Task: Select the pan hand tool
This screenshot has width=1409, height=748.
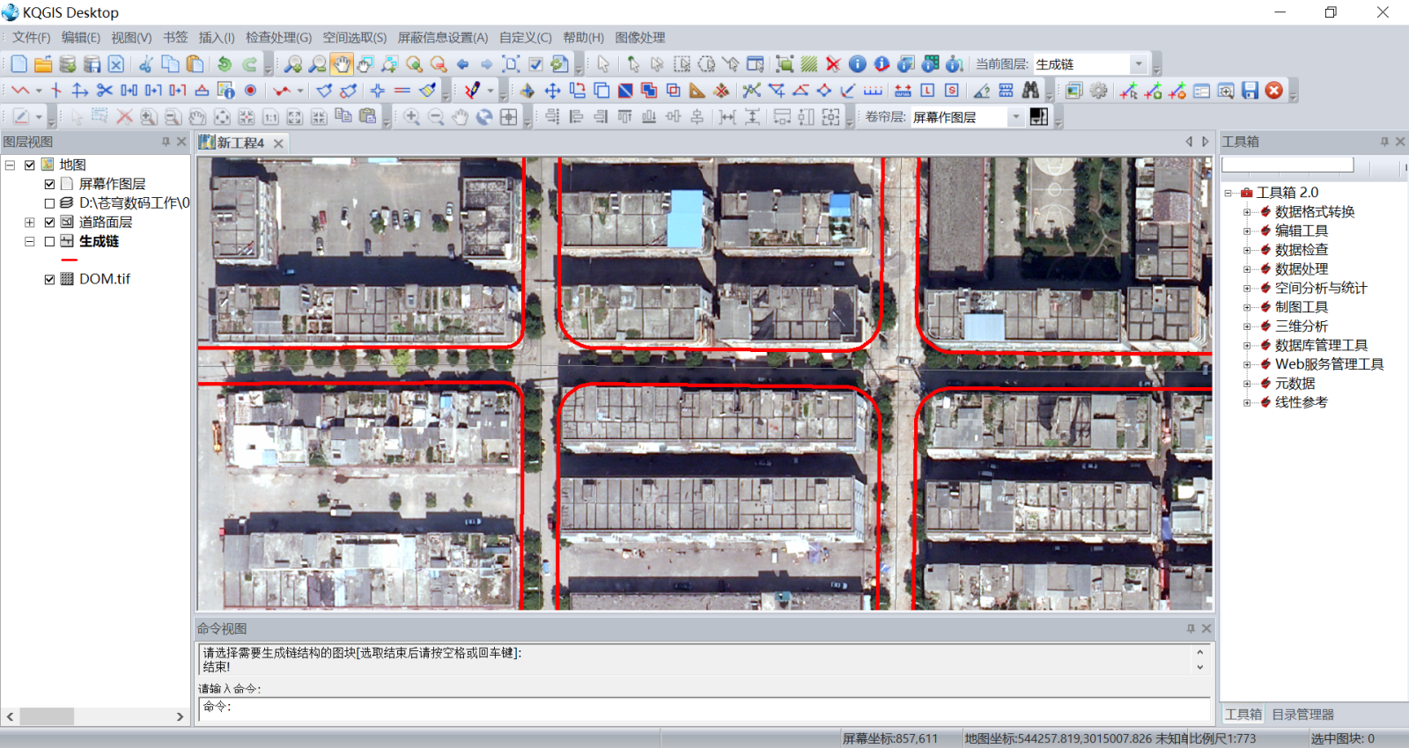Action: 341,64
